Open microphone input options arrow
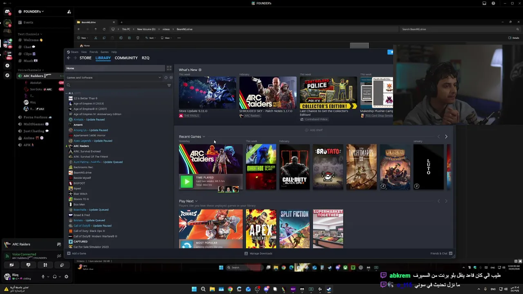 [x=48, y=276]
